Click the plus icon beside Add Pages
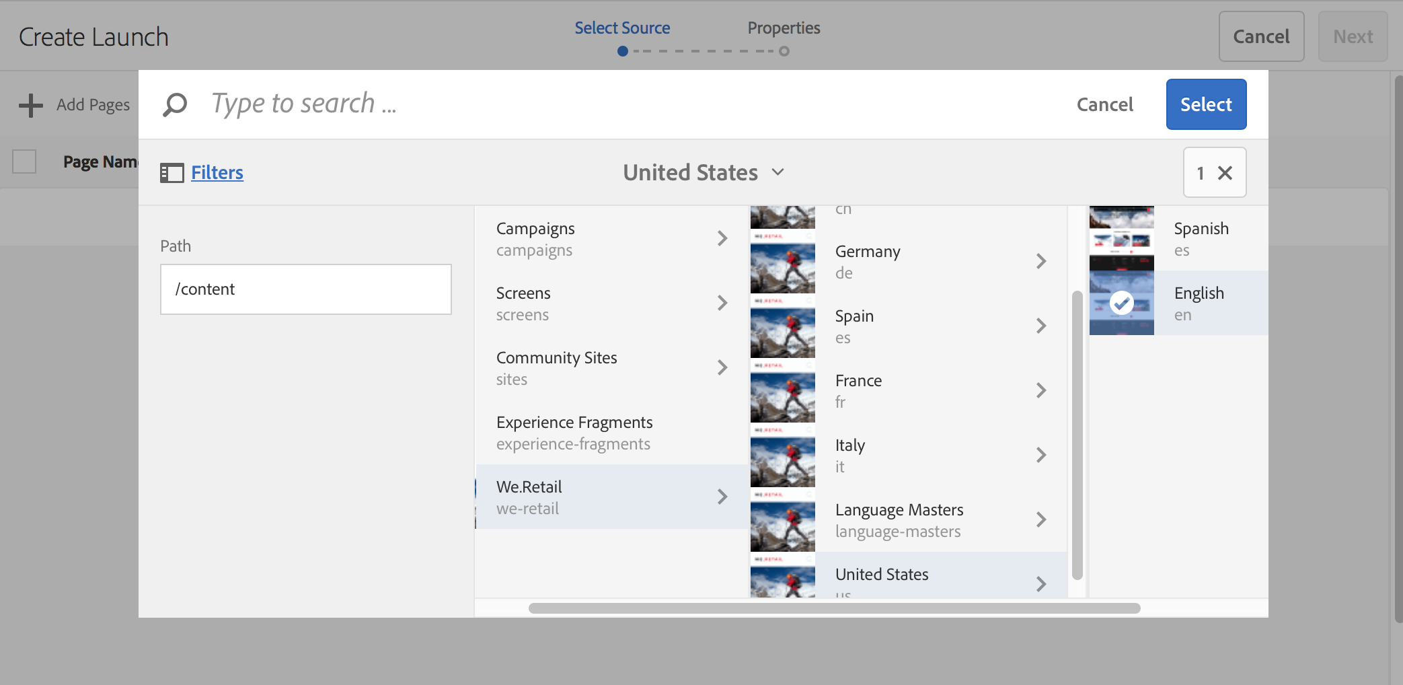 point(31,105)
